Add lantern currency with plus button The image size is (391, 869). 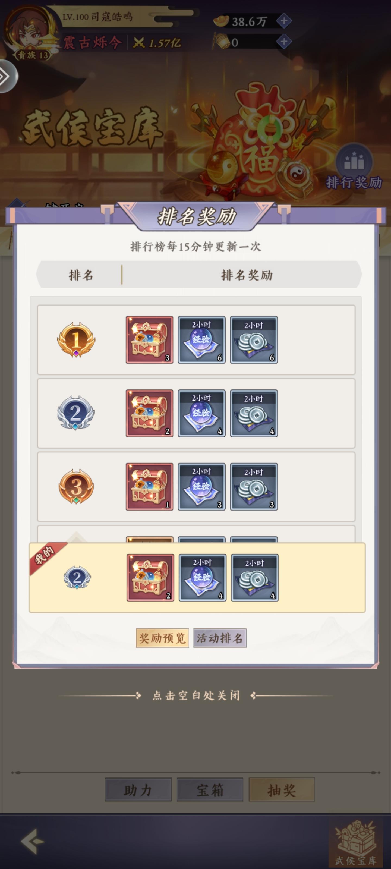pos(284,42)
